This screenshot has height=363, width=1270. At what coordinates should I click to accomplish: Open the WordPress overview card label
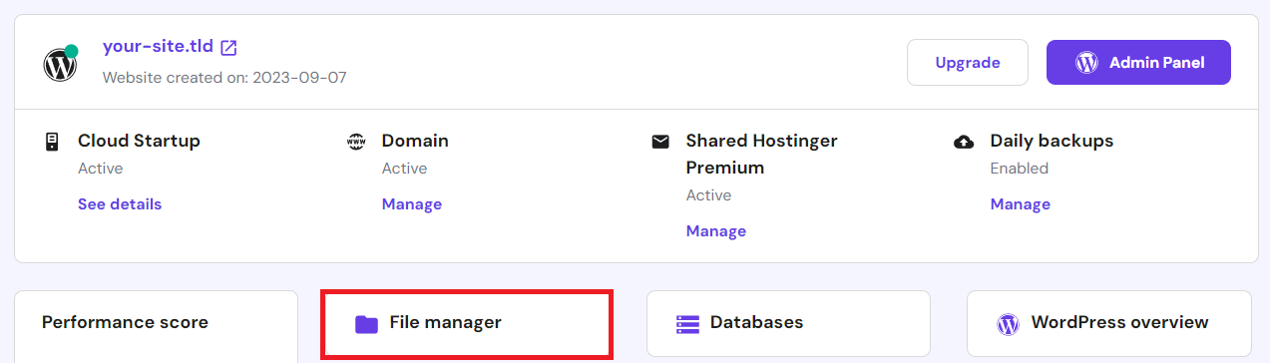1120,322
